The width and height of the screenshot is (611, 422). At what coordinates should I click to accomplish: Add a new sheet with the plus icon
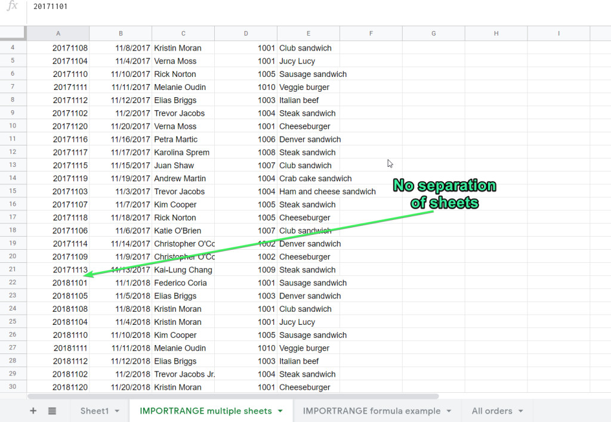pos(33,411)
